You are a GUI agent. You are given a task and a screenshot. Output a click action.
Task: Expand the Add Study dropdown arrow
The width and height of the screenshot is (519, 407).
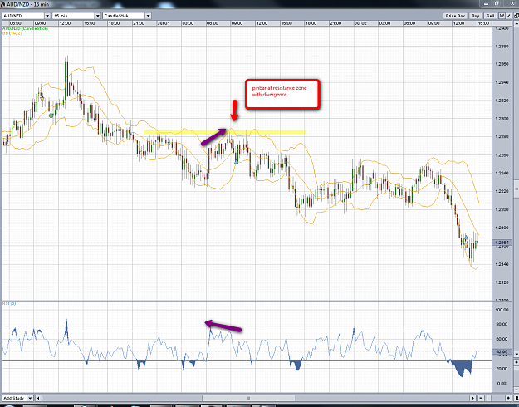click(30, 398)
